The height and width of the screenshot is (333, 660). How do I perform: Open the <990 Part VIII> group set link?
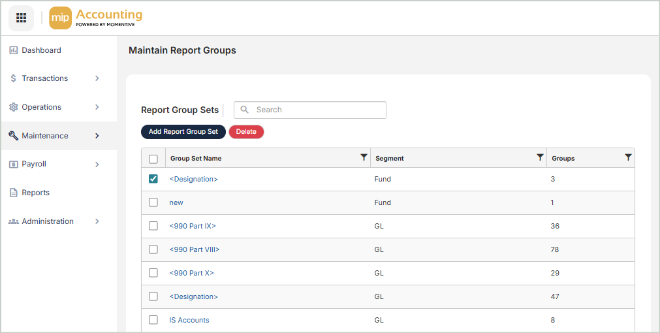click(194, 249)
